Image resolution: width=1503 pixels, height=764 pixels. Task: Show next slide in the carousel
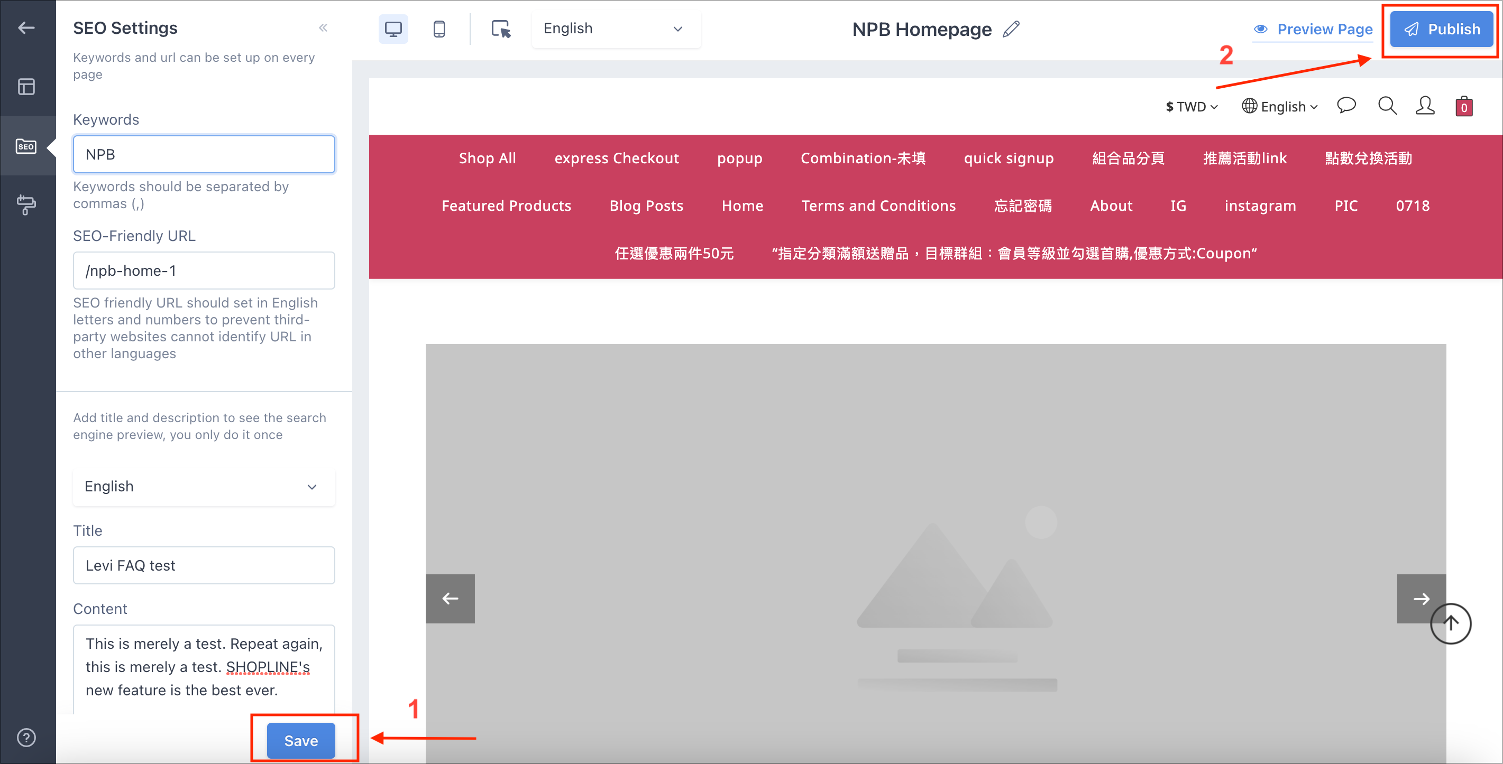pos(1422,599)
